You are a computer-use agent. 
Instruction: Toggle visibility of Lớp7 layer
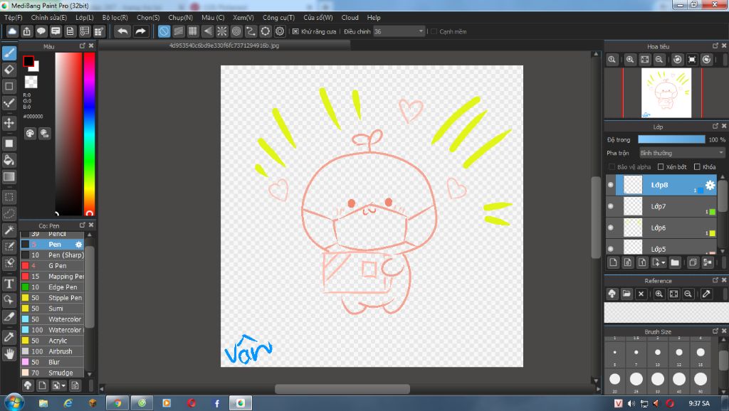[x=611, y=206]
